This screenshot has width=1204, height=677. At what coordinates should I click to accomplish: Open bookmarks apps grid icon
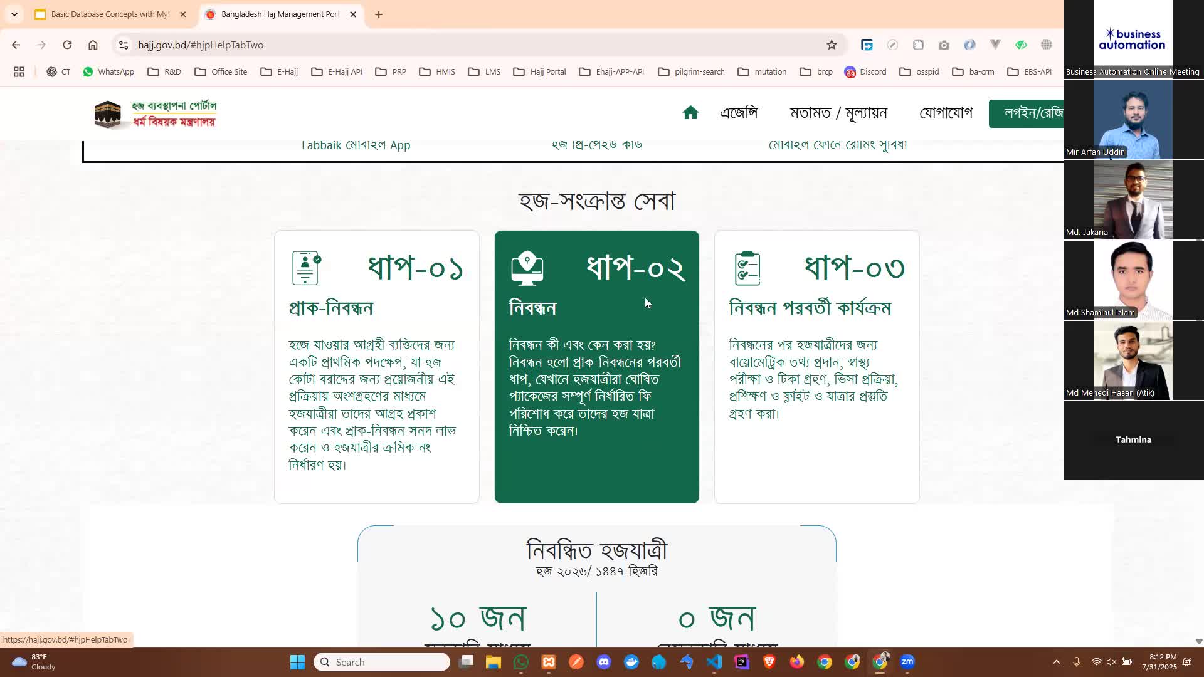pyautogui.click(x=19, y=72)
